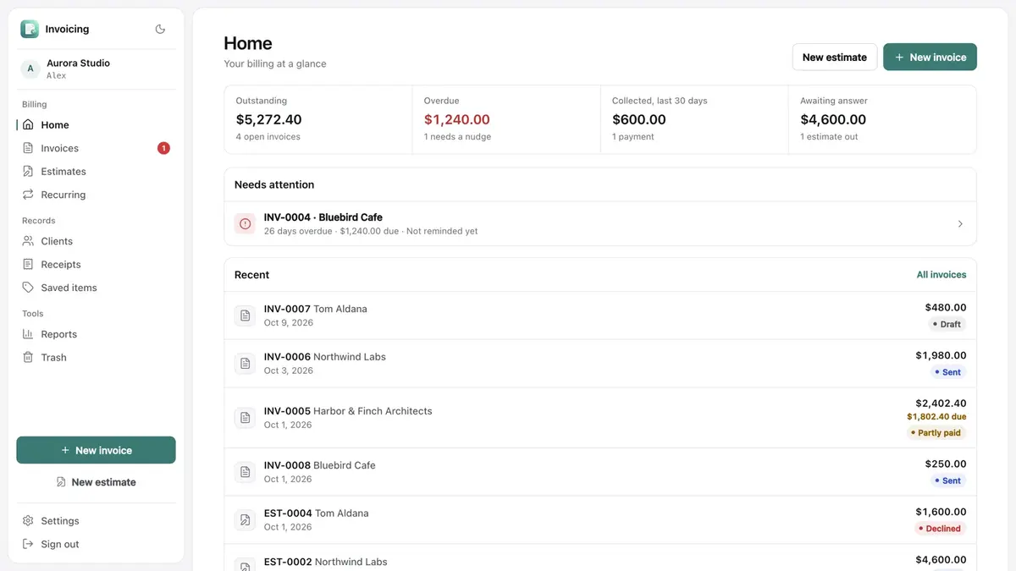Open Recurring in the sidebar
This screenshot has height=571, width=1016.
(96, 195)
